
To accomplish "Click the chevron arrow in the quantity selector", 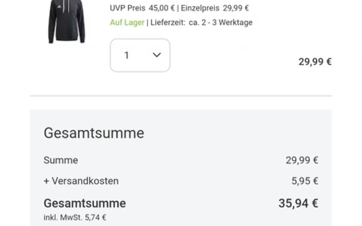I will [x=157, y=55].
